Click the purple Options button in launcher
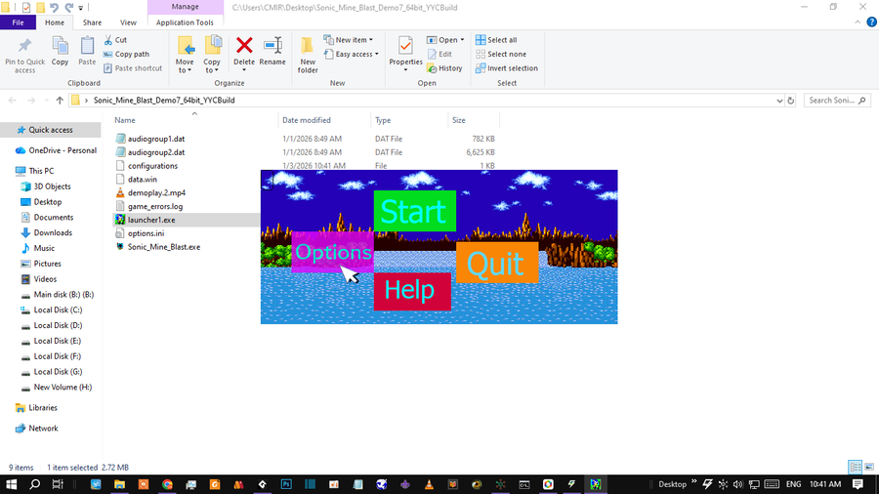This screenshot has height=494, width=879. pos(332,252)
